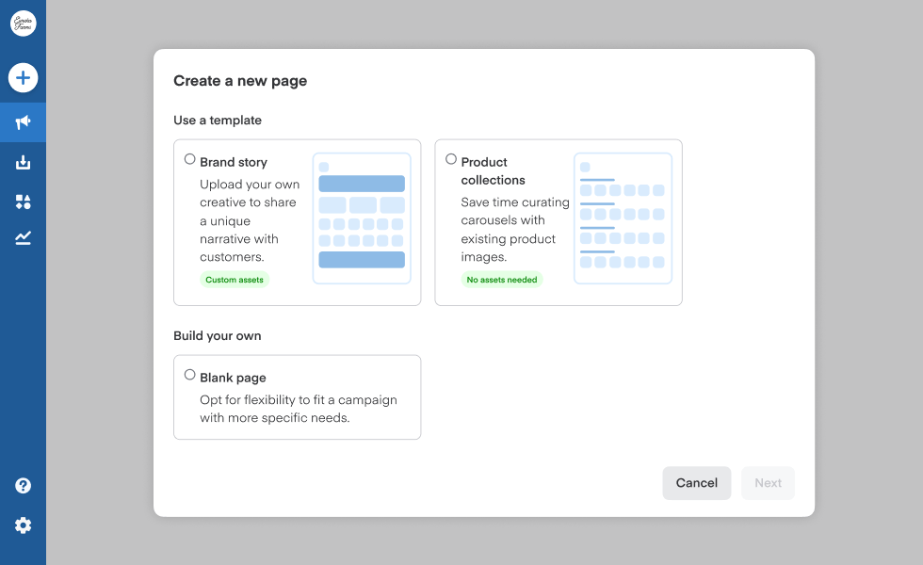Viewport: 923px width, 565px height.
Task: Open settings via the gear icon
Action: [x=23, y=525]
